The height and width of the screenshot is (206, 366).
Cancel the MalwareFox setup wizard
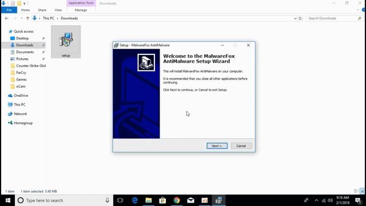pos(241,146)
